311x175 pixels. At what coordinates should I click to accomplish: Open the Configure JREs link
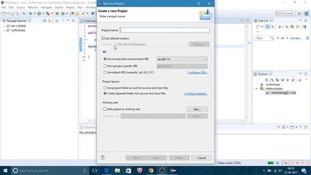click(x=198, y=72)
